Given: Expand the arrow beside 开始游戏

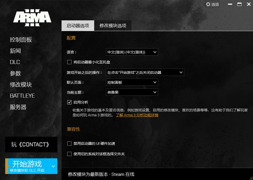Looking at the screenshot, I should pos(53,166).
